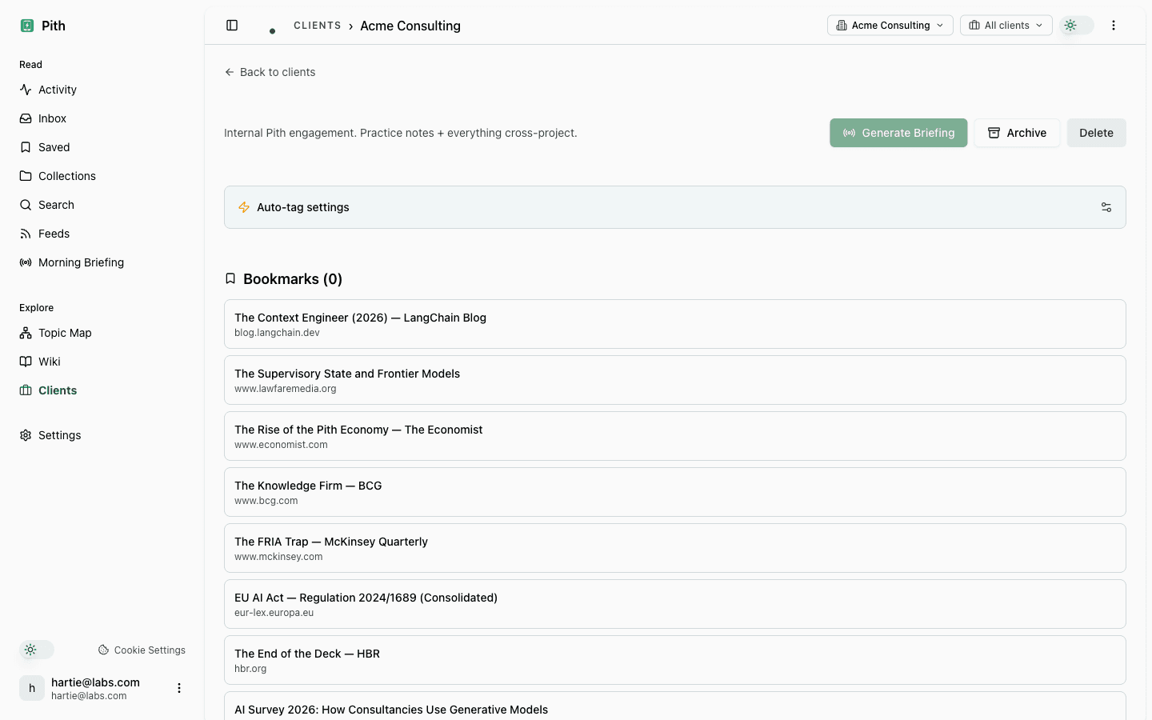1152x720 pixels.
Task: Click the CLIENTS breadcrumb link
Action: [x=318, y=26]
